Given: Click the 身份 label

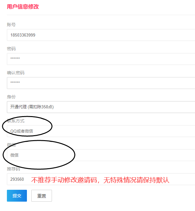Looking at the screenshot, I should click(11, 97).
